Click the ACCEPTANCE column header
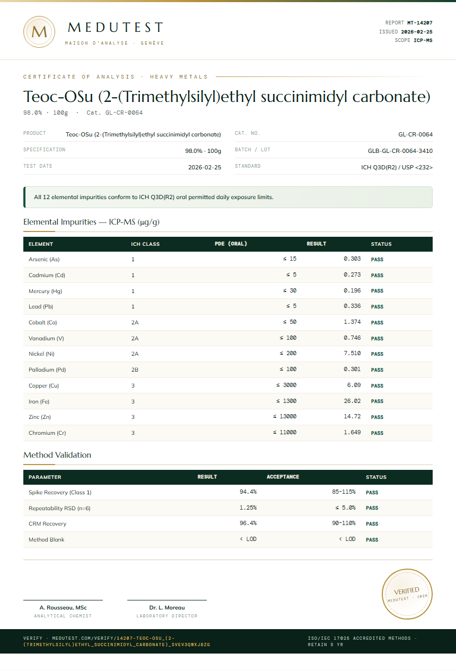Image resolution: width=456 pixels, height=670 pixels. (x=283, y=477)
